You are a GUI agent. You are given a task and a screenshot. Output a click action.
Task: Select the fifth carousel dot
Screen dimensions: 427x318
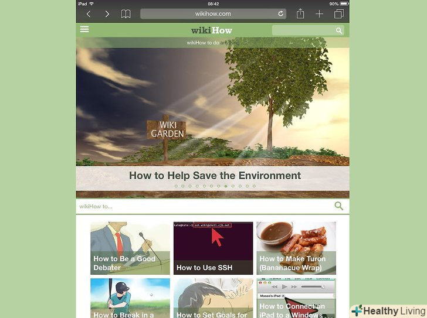pos(204,186)
